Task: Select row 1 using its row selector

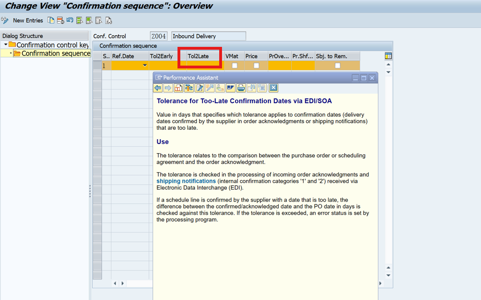Action: pyautogui.click(x=97, y=66)
